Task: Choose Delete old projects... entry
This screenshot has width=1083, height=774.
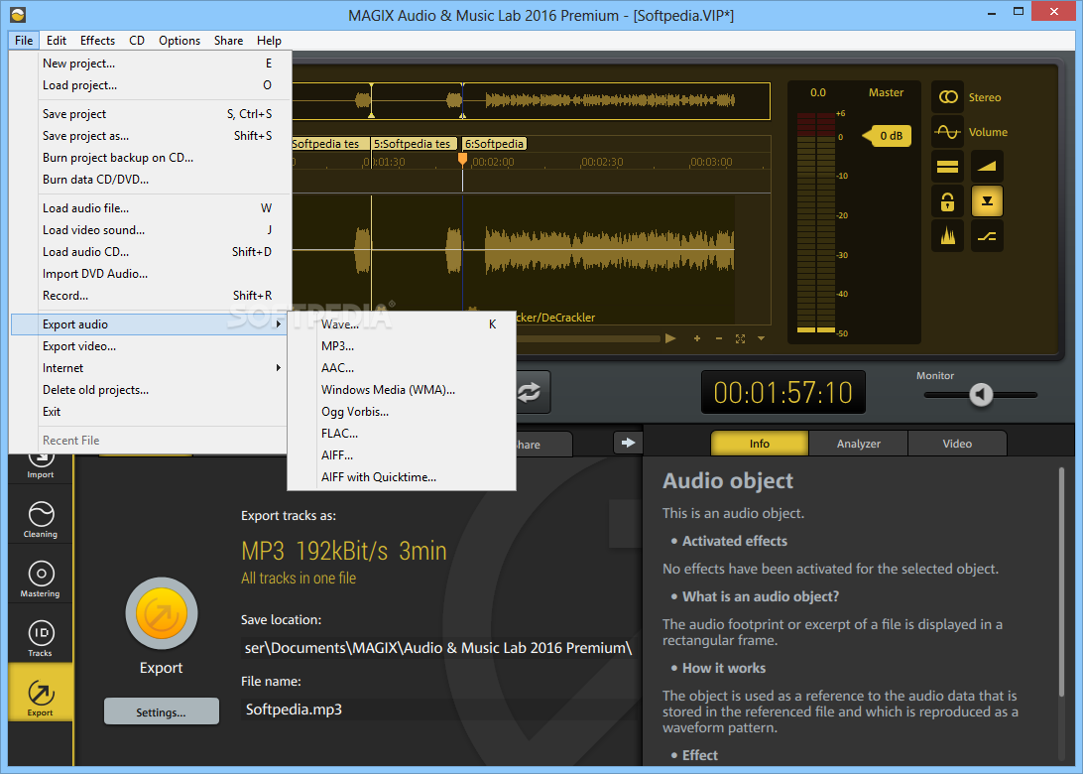Action: pyautogui.click(x=149, y=390)
